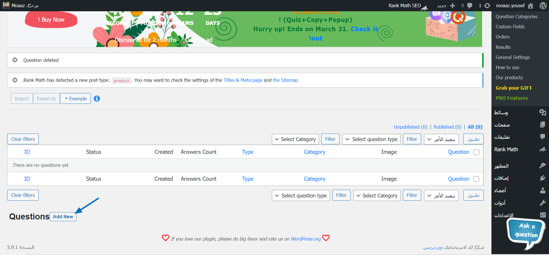
Task: Open Results menu item
Action: (503, 47)
